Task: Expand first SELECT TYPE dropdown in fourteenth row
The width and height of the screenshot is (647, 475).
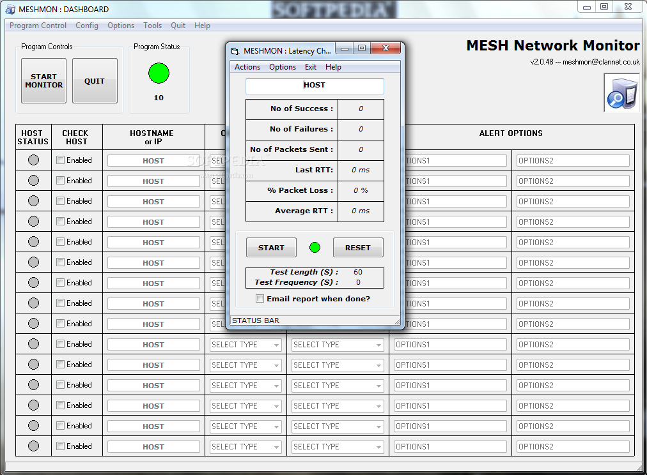Action: coord(246,426)
